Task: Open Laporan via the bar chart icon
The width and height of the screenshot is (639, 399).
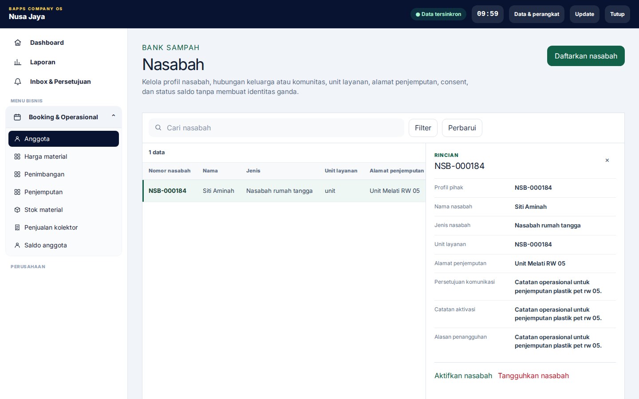Action: 18,62
